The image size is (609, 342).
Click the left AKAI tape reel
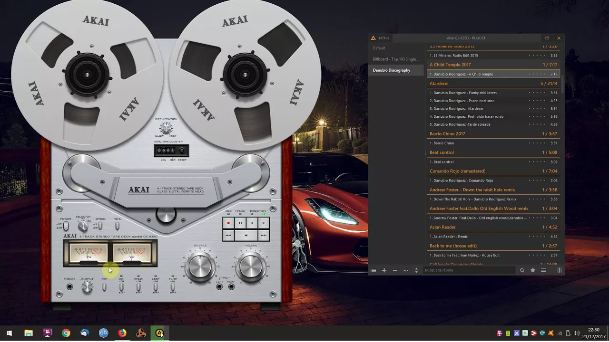click(x=88, y=76)
